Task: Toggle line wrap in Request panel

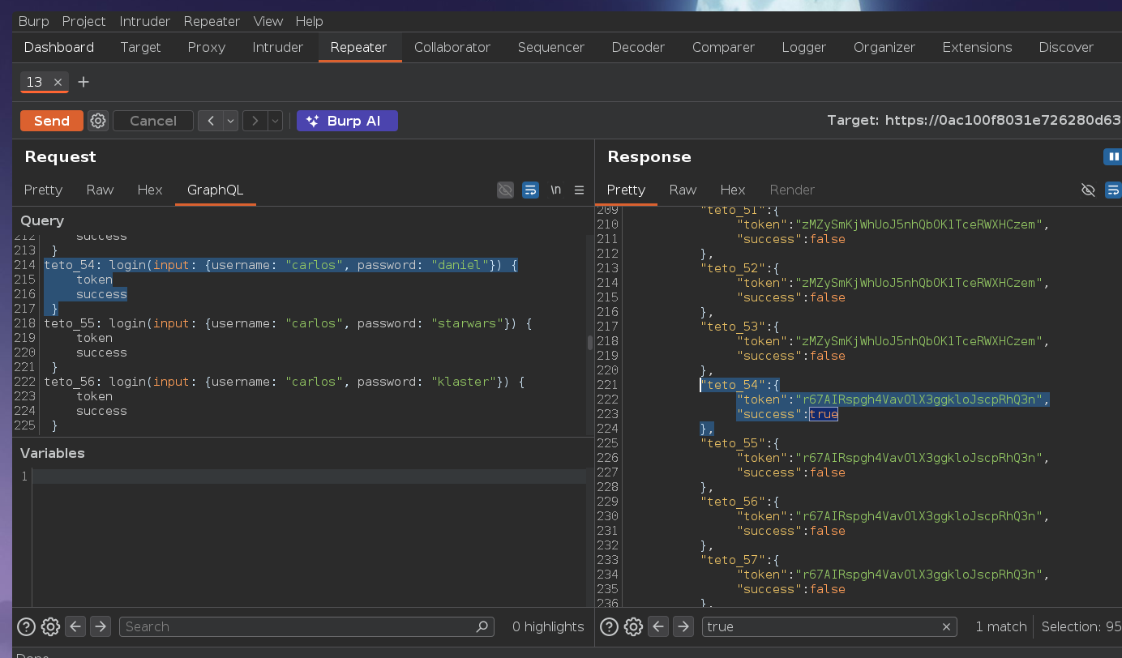Action: coord(530,190)
